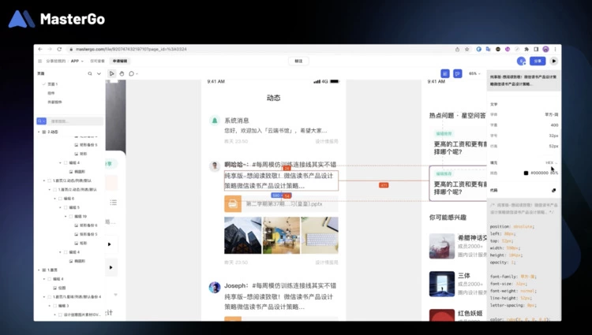Open the 65% zoom dropdown

coord(475,73)
